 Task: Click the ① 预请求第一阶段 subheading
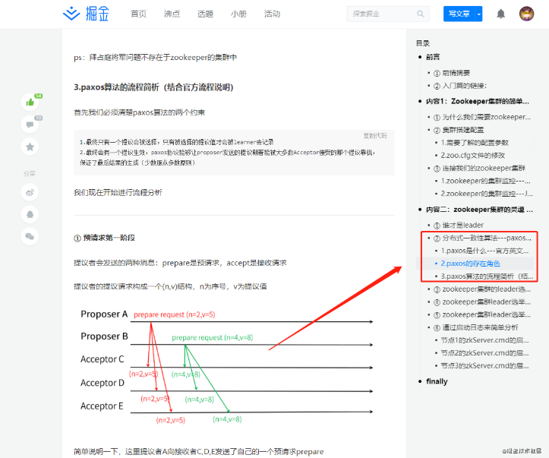[x=104, y=238]
